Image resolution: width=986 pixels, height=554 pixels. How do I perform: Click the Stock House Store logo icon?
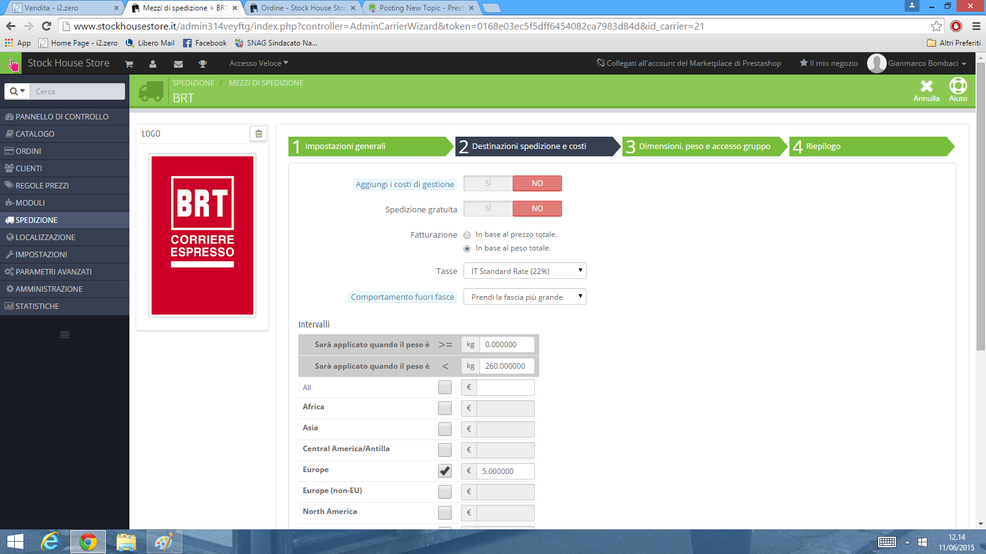[x=11, y=63]
